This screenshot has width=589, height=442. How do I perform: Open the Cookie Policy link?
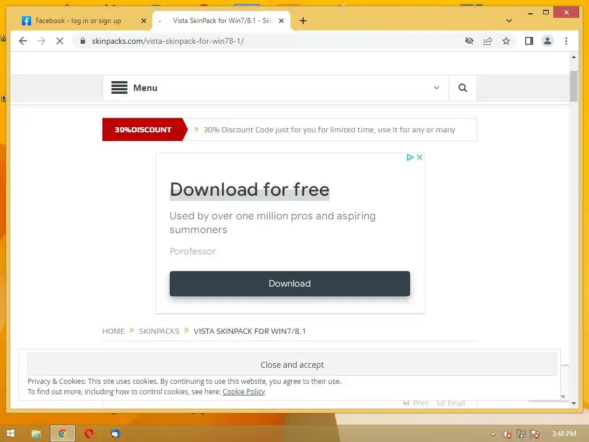[x=244, y=391]
